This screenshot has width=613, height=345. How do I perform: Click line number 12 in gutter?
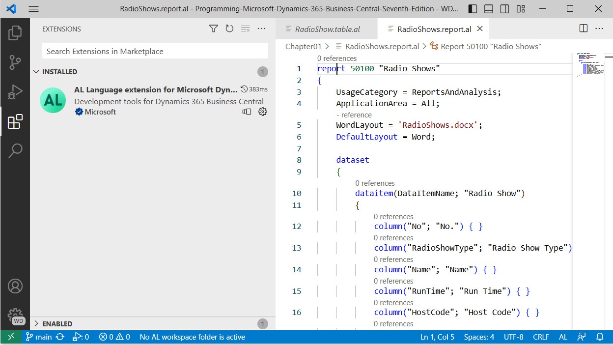297,227
